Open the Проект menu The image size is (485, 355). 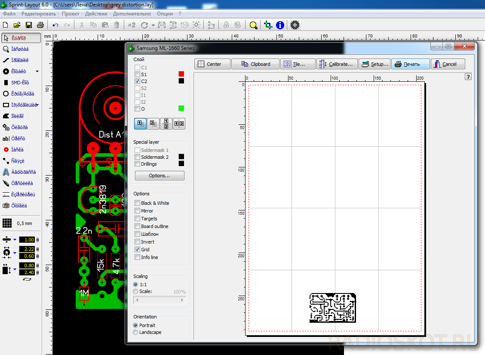(71, 14)
